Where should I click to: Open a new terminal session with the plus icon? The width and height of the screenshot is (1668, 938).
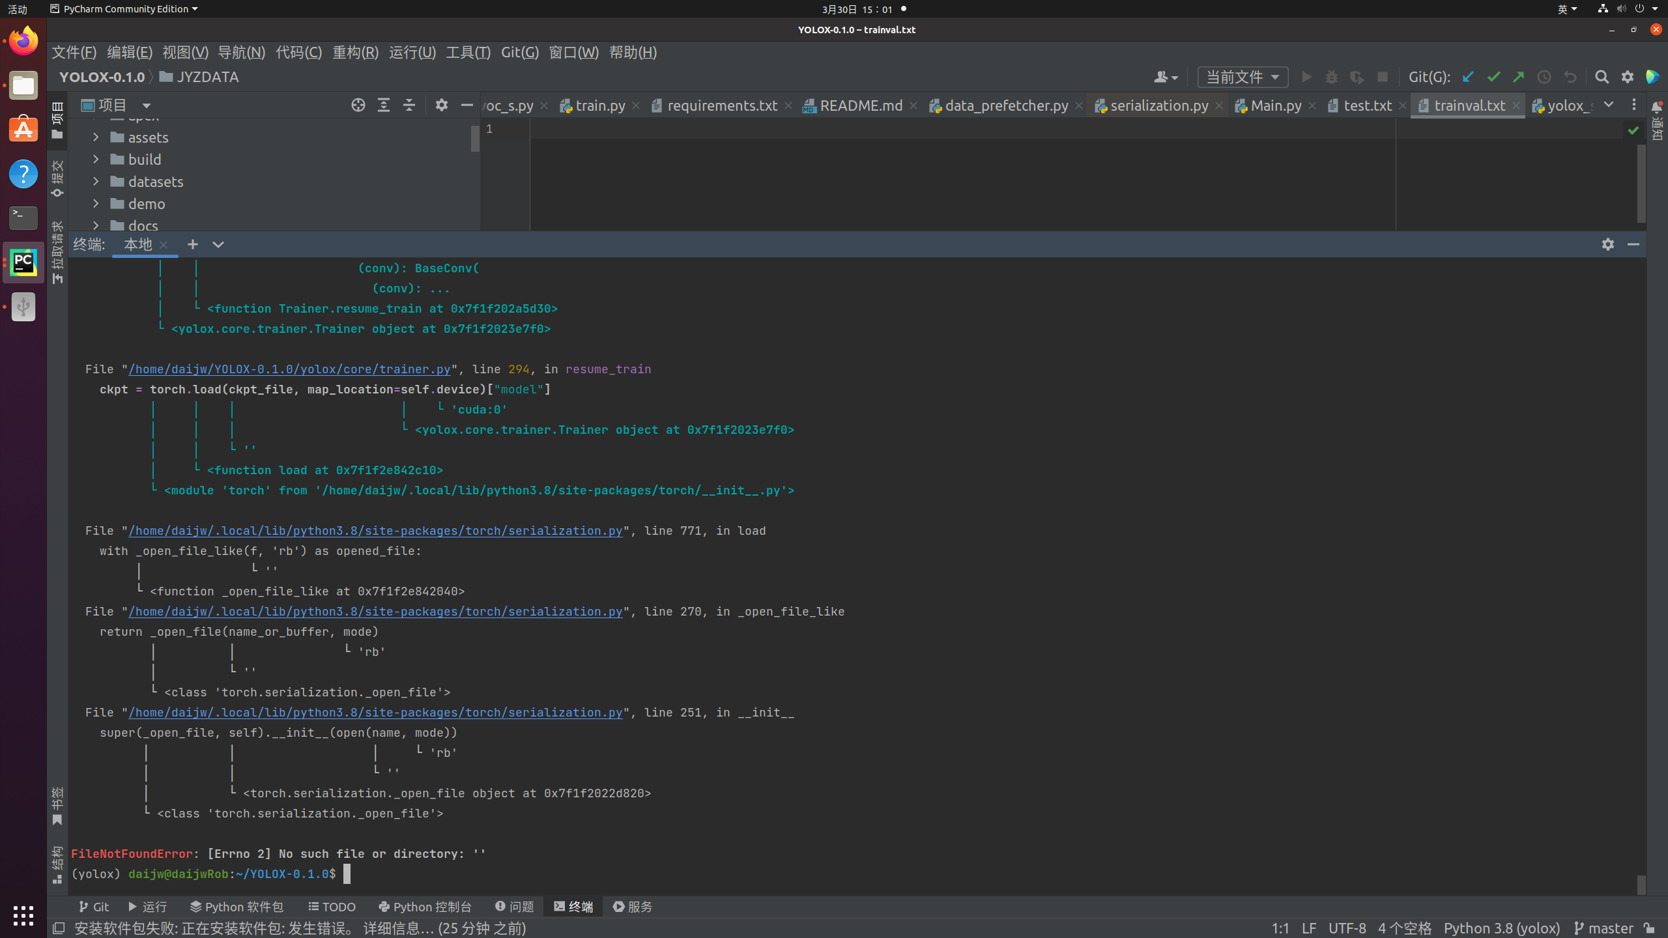193,244
